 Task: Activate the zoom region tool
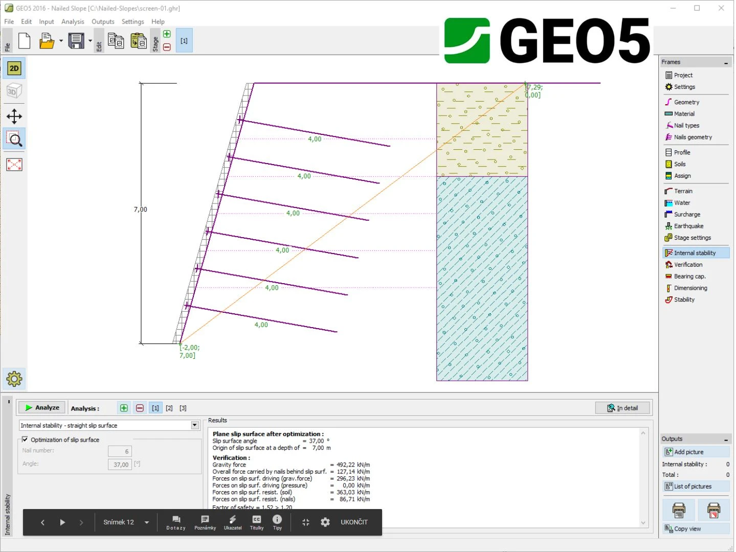click(14, 139)
